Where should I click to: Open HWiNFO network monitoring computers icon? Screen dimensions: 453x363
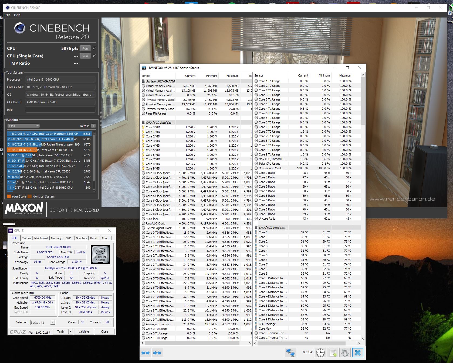[x=290, y=353]
